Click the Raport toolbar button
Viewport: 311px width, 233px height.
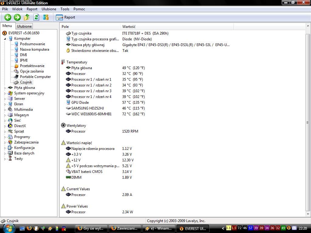[x=66, y=17]
